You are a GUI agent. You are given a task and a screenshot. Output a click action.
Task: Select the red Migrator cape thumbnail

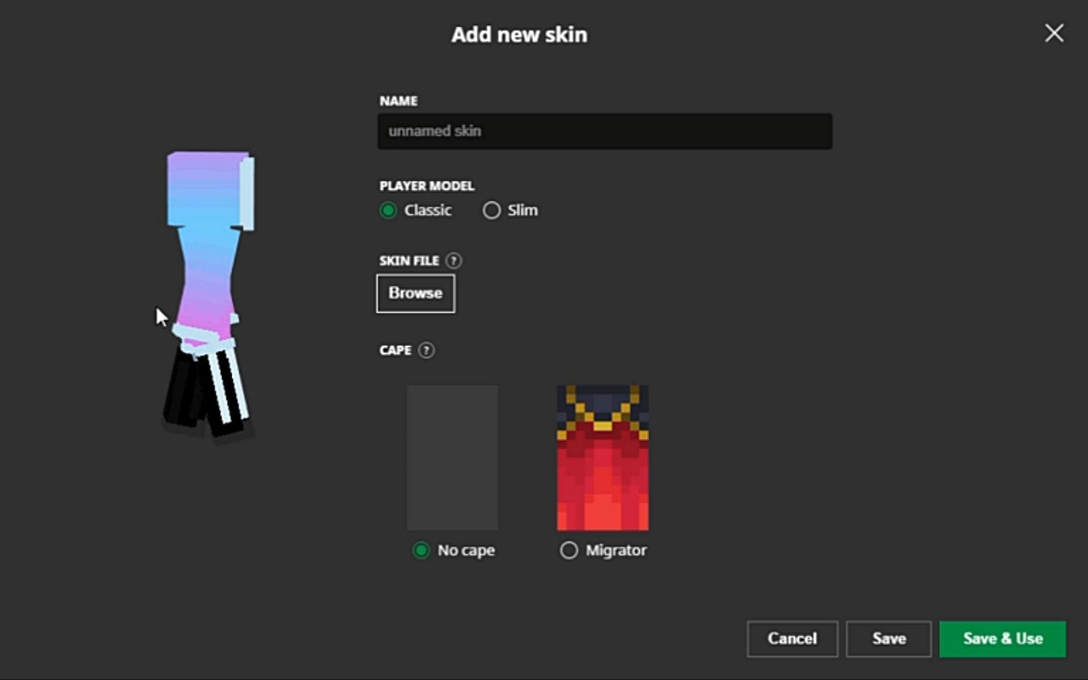click(x=602, y=457)
